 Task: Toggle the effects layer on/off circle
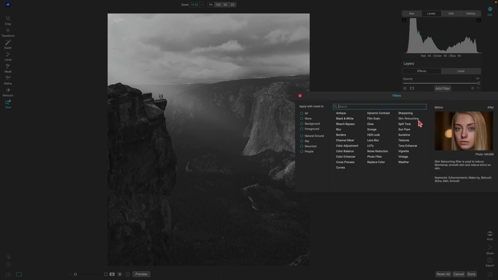(x=473, y=88)
